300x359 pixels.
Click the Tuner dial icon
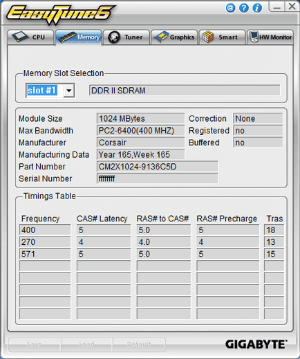coord(114,37)
